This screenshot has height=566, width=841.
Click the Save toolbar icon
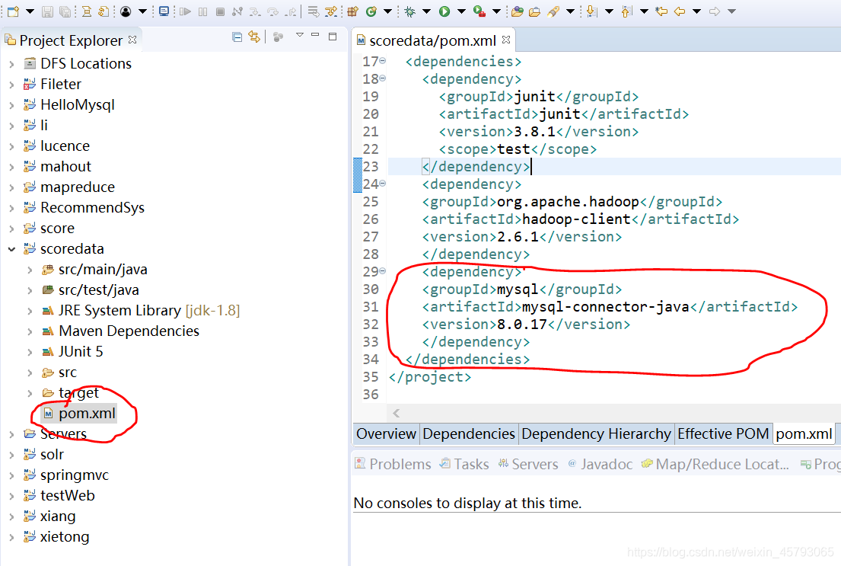48,11
